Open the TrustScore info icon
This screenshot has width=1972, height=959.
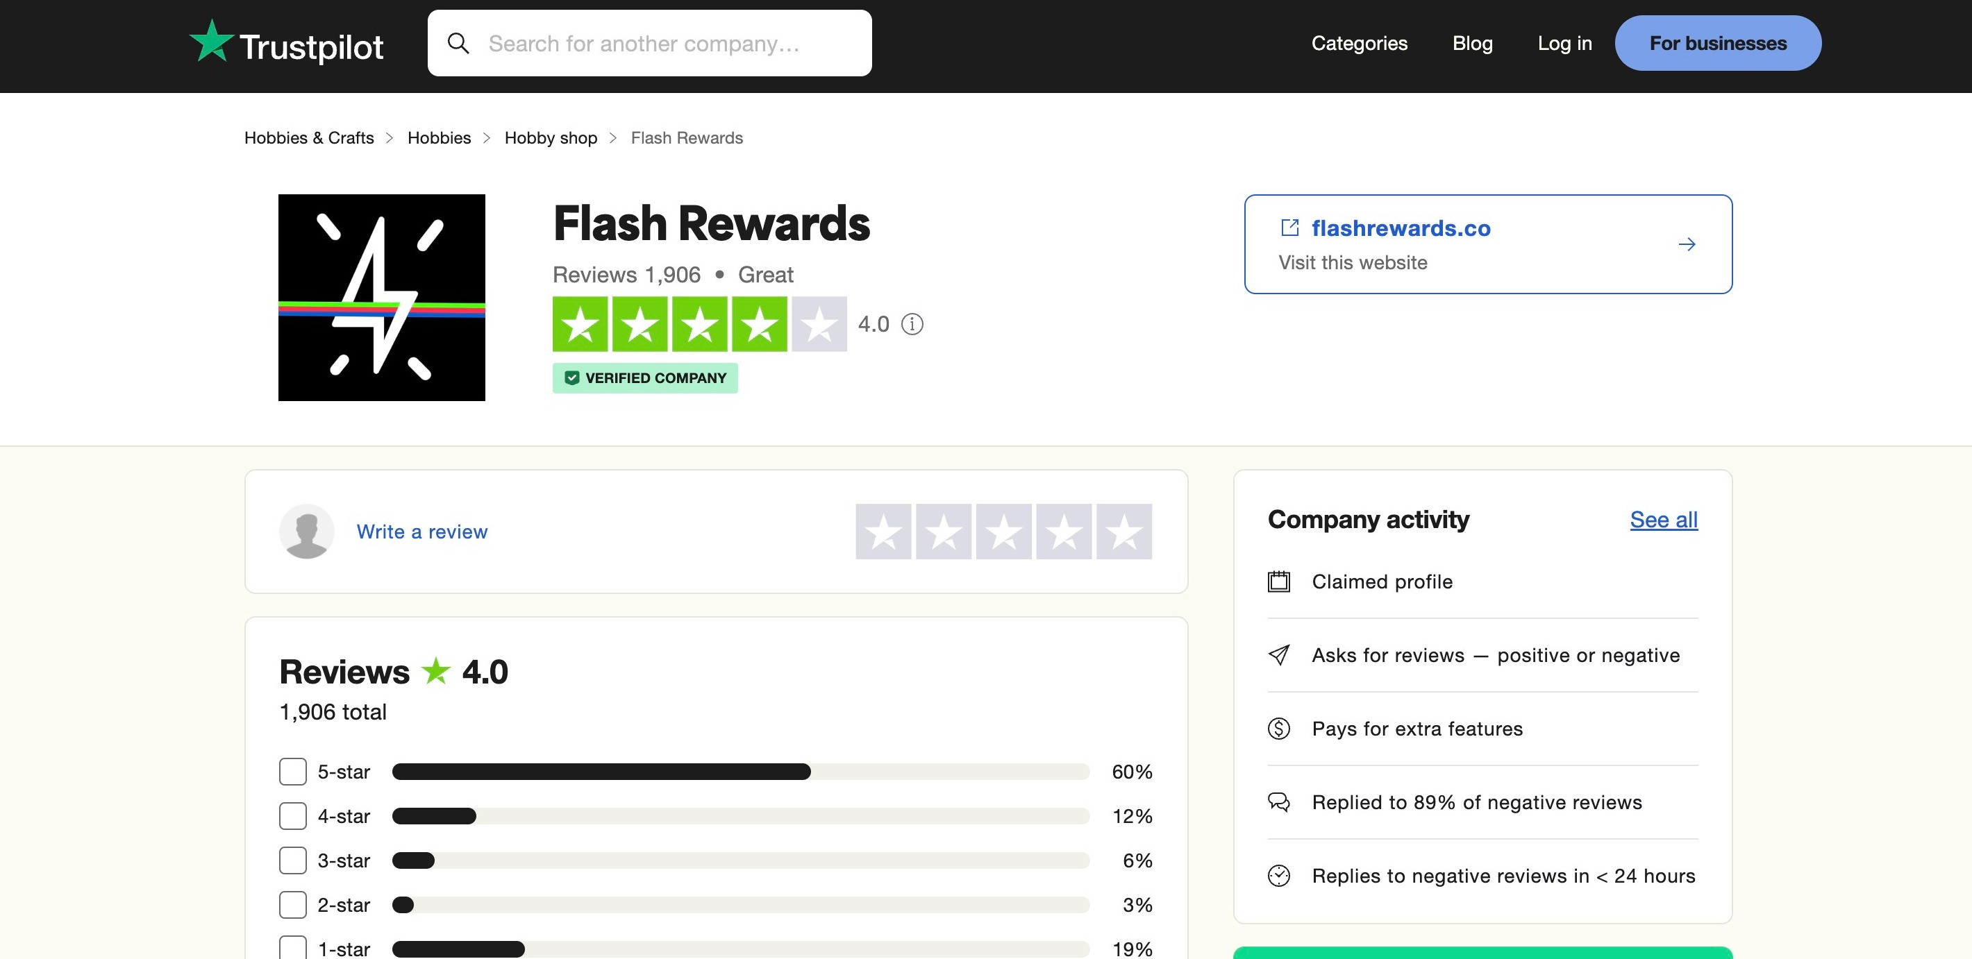pos(912,324)
